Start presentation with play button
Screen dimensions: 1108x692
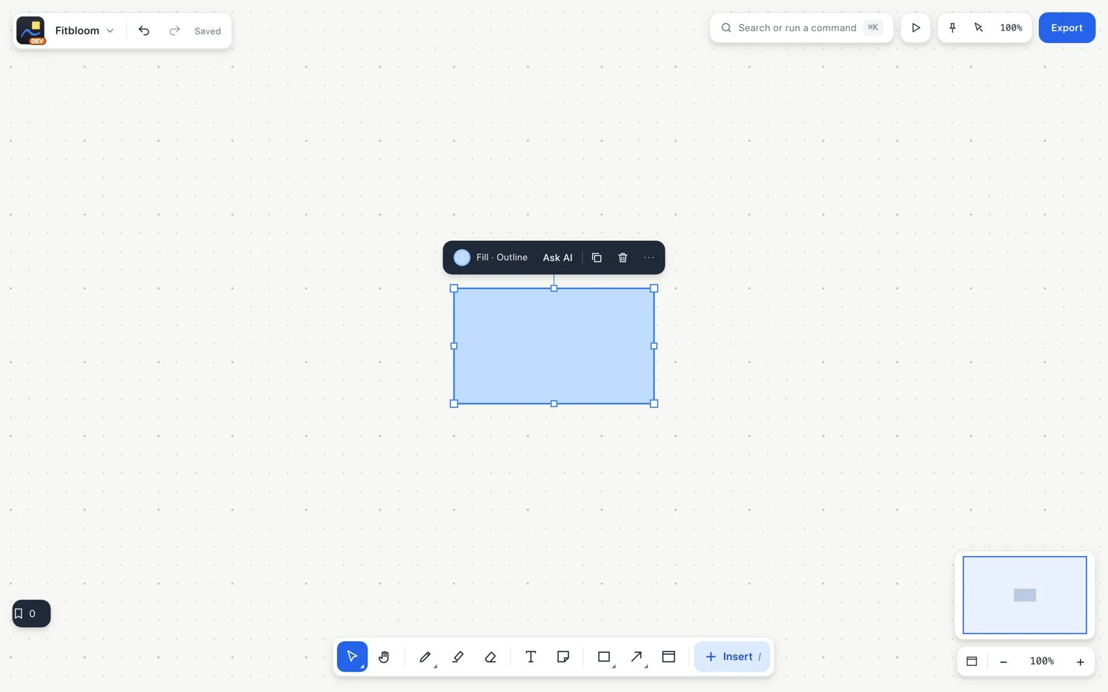pos(916,27)
